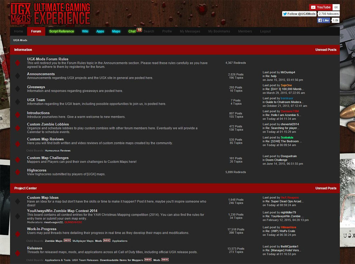Open the Work-In-Progress board

[42, 229]
